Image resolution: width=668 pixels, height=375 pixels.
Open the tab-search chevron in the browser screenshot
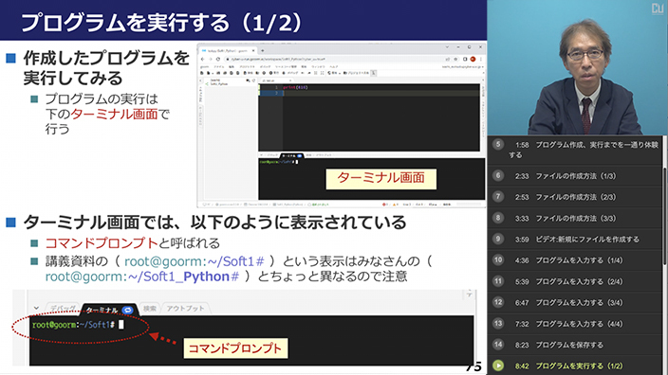click(x=446, y=47)
